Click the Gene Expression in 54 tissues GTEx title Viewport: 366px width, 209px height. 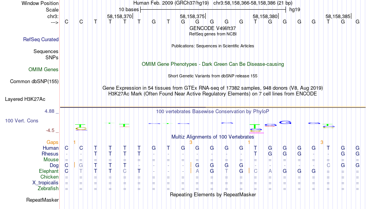tap(213, 88)
